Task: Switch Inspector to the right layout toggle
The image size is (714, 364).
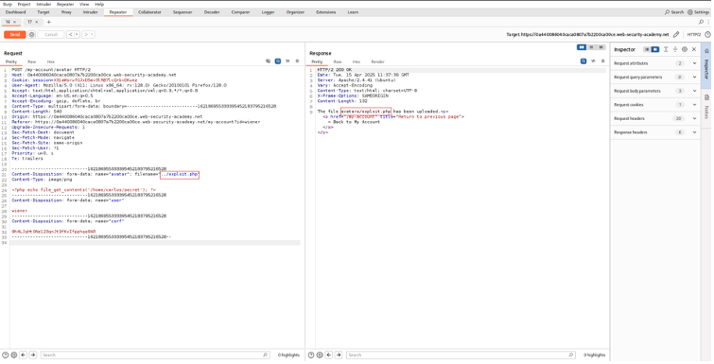Action: [654, 49]
